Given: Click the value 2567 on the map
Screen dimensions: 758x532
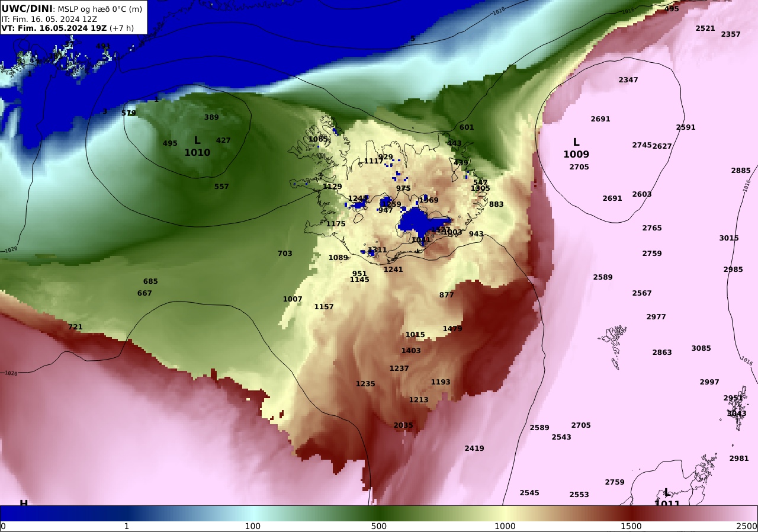Looking at the screenshot, I should 642,293.
